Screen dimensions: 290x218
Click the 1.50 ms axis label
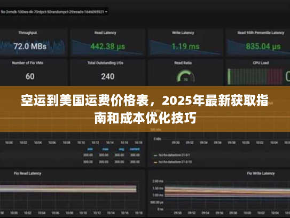tap(158, 188)
